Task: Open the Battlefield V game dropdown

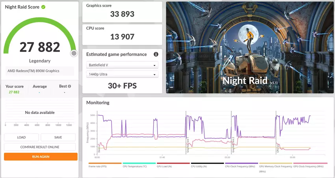Action: pos(122,65)
